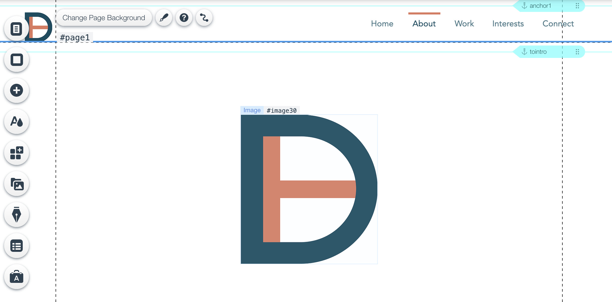Grab the anchor1 drag handle dots
The image size is (612, 302).
pyautogui.click(x=577, y=6)
